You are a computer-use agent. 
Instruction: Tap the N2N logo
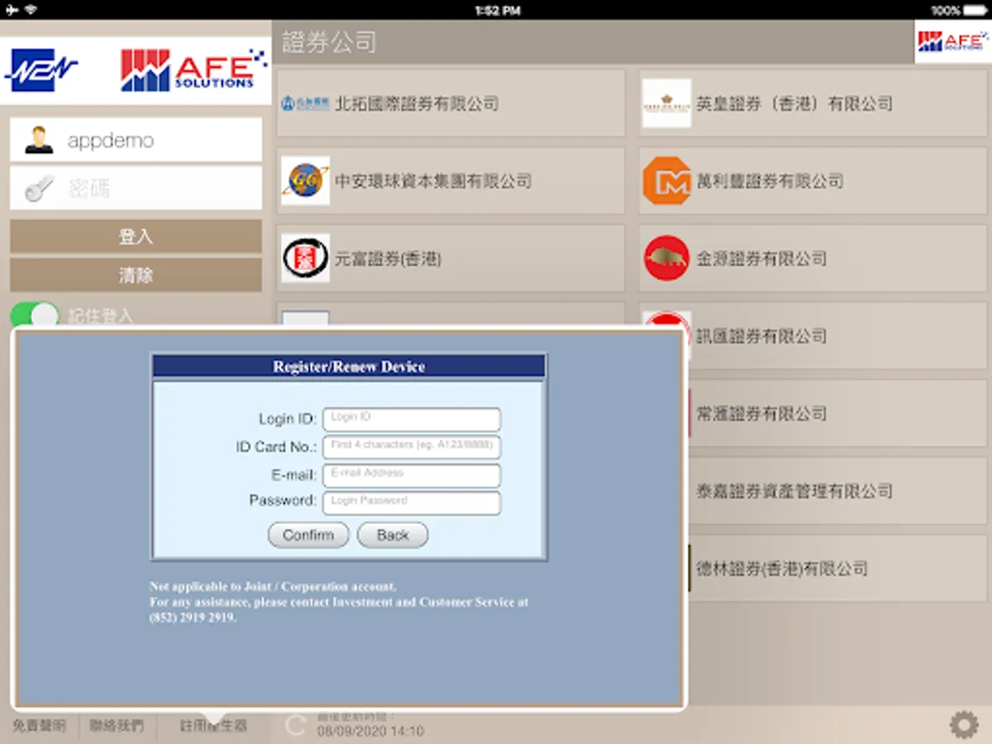[x=41, y=70]
